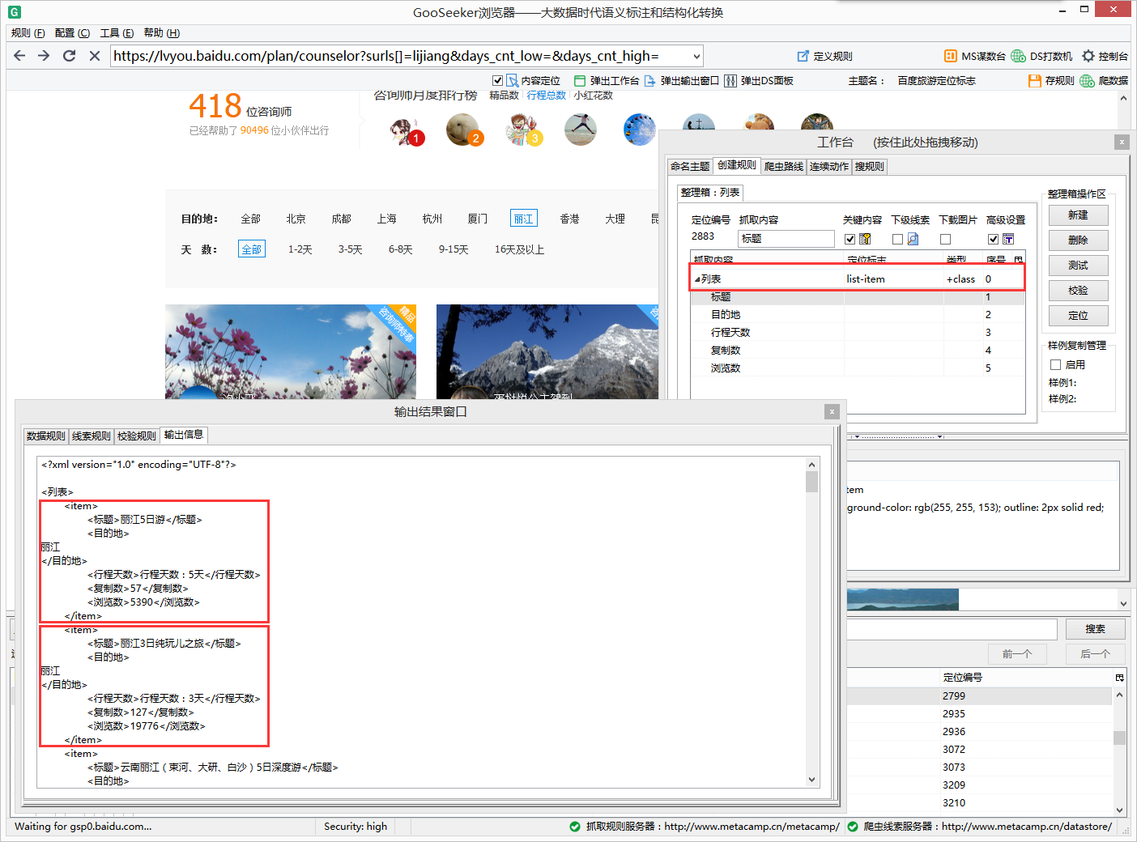Switch to the 数据规则 tab

point(46,436)
